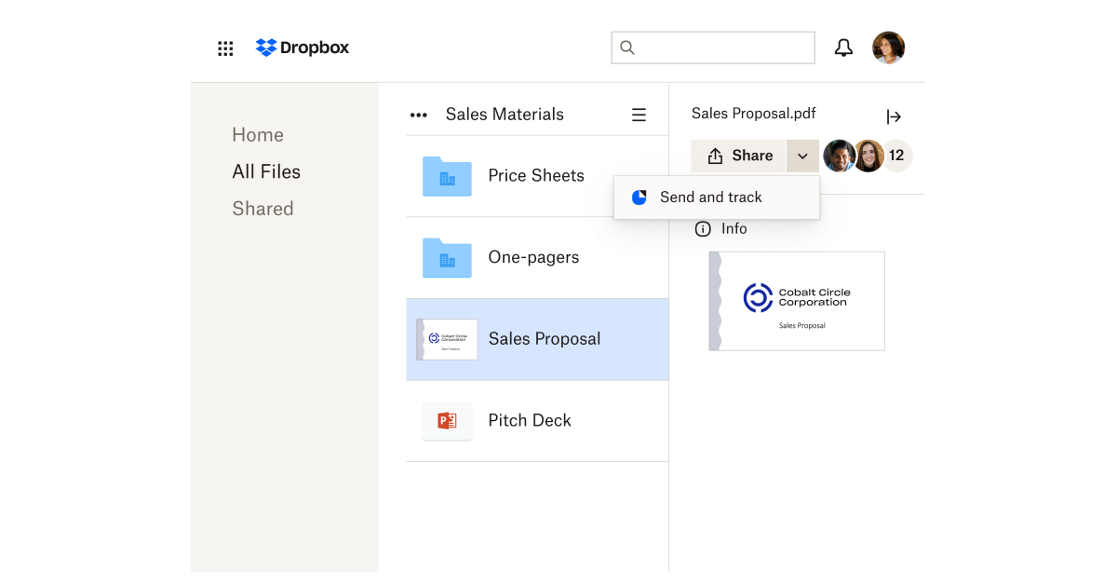Select the Sales Proposal file name
Screen dimensions: 1117x585
click(545, 339)
